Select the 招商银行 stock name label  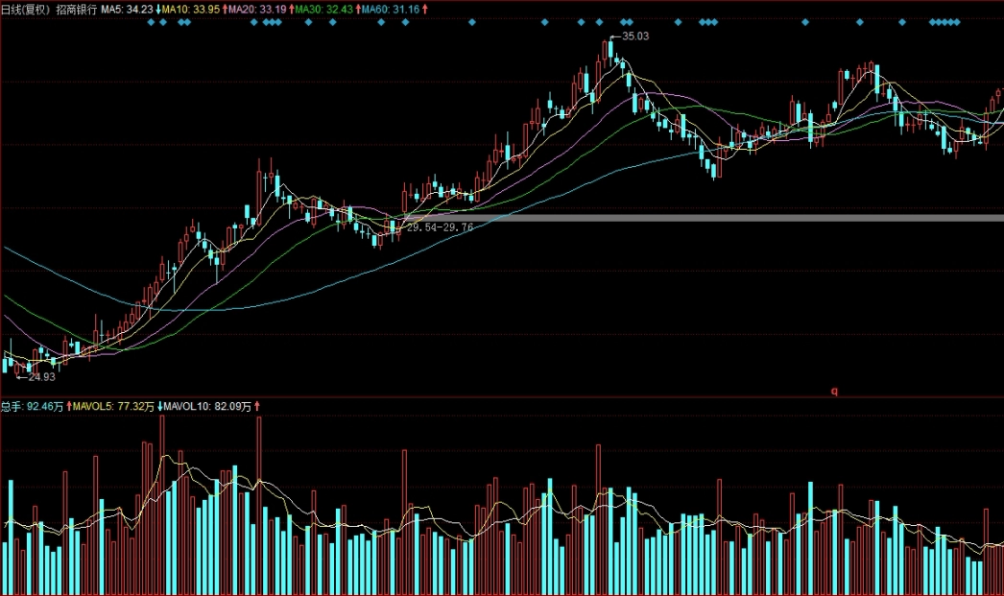point(76,8)
